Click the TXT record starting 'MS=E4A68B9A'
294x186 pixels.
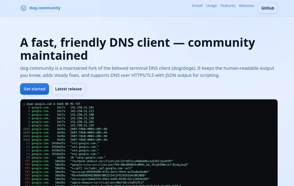tap(108, 175)
